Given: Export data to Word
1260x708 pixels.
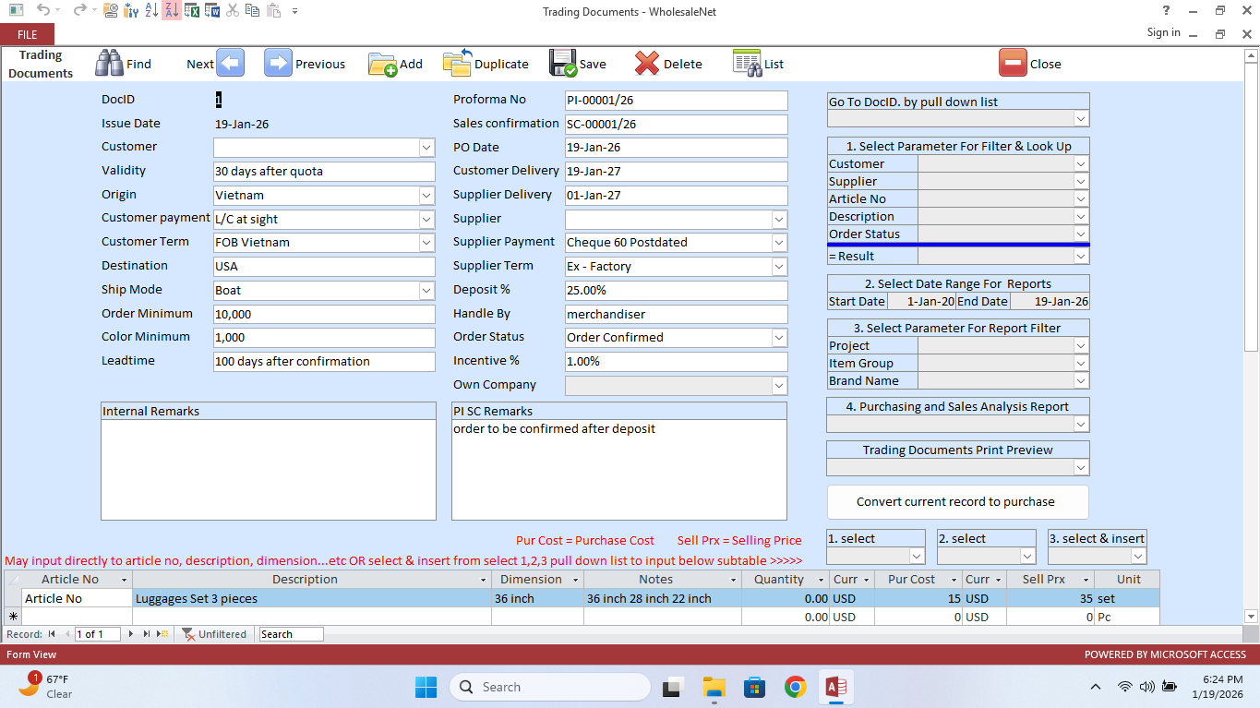Looking at the screenshot, I should pyautogui.click(x=211, y=11).
